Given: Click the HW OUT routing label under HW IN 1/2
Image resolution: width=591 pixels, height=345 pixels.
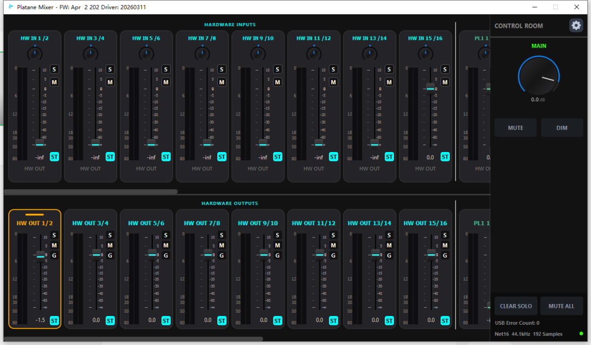Looking at the screenshot, I should point(34,169).
